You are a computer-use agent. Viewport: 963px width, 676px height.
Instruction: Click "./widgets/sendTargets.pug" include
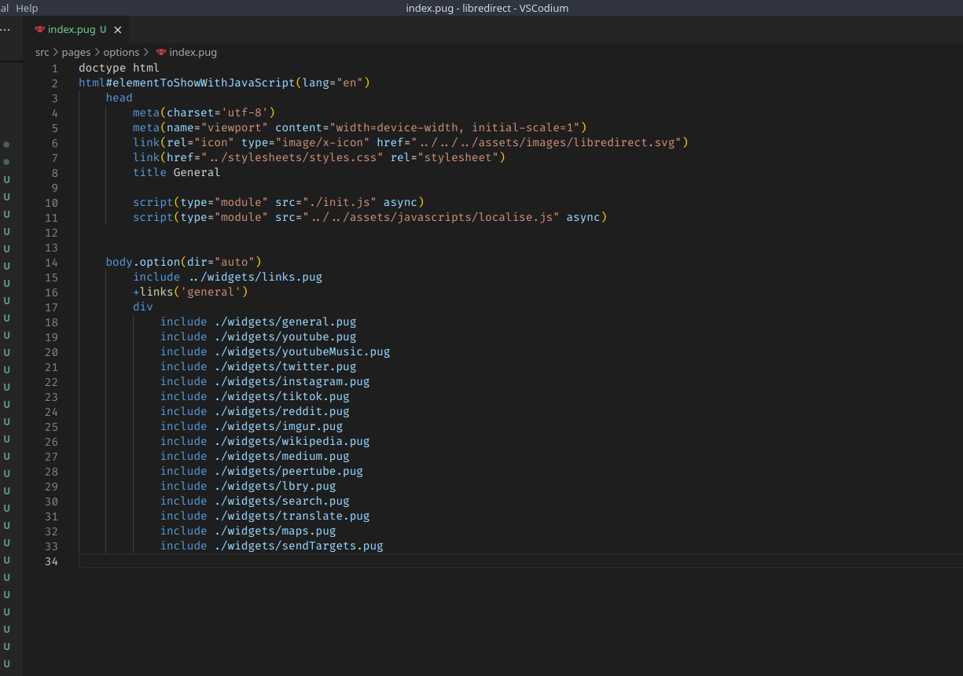coord(299,546)
